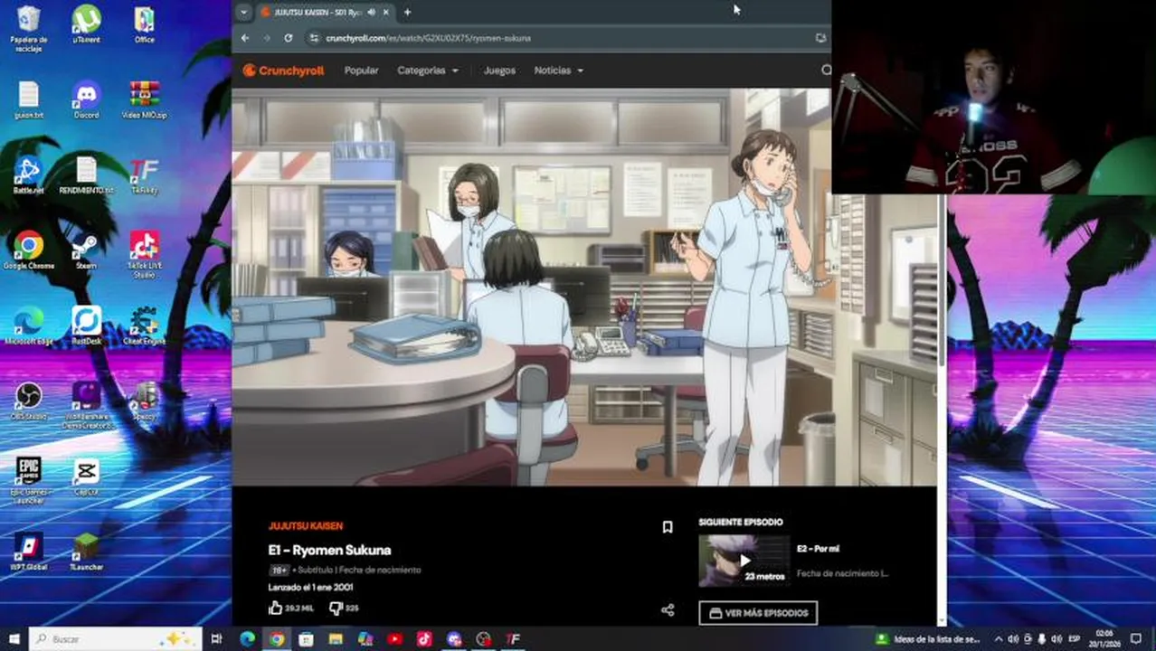Open the Juegos section
Viewport: 1156px width, 651px height.
point(499,71)
